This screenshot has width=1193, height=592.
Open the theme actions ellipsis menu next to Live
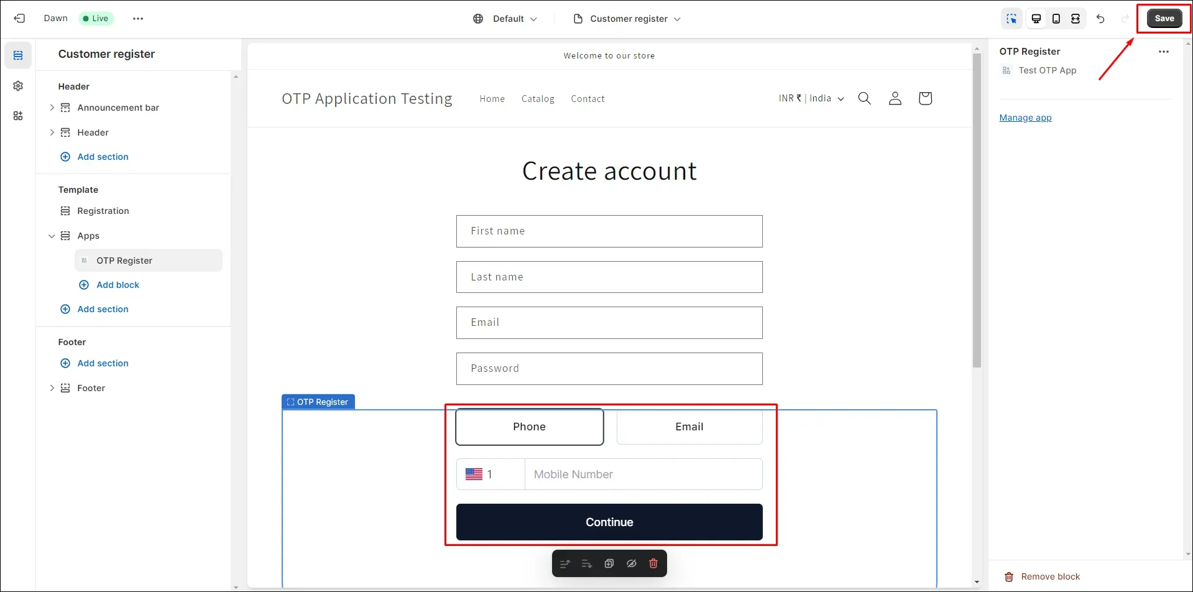138,19
